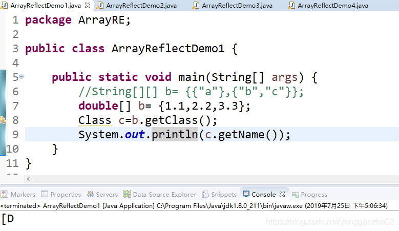Open the ArrayReflectDemo2.java tab

click(141, 5)
